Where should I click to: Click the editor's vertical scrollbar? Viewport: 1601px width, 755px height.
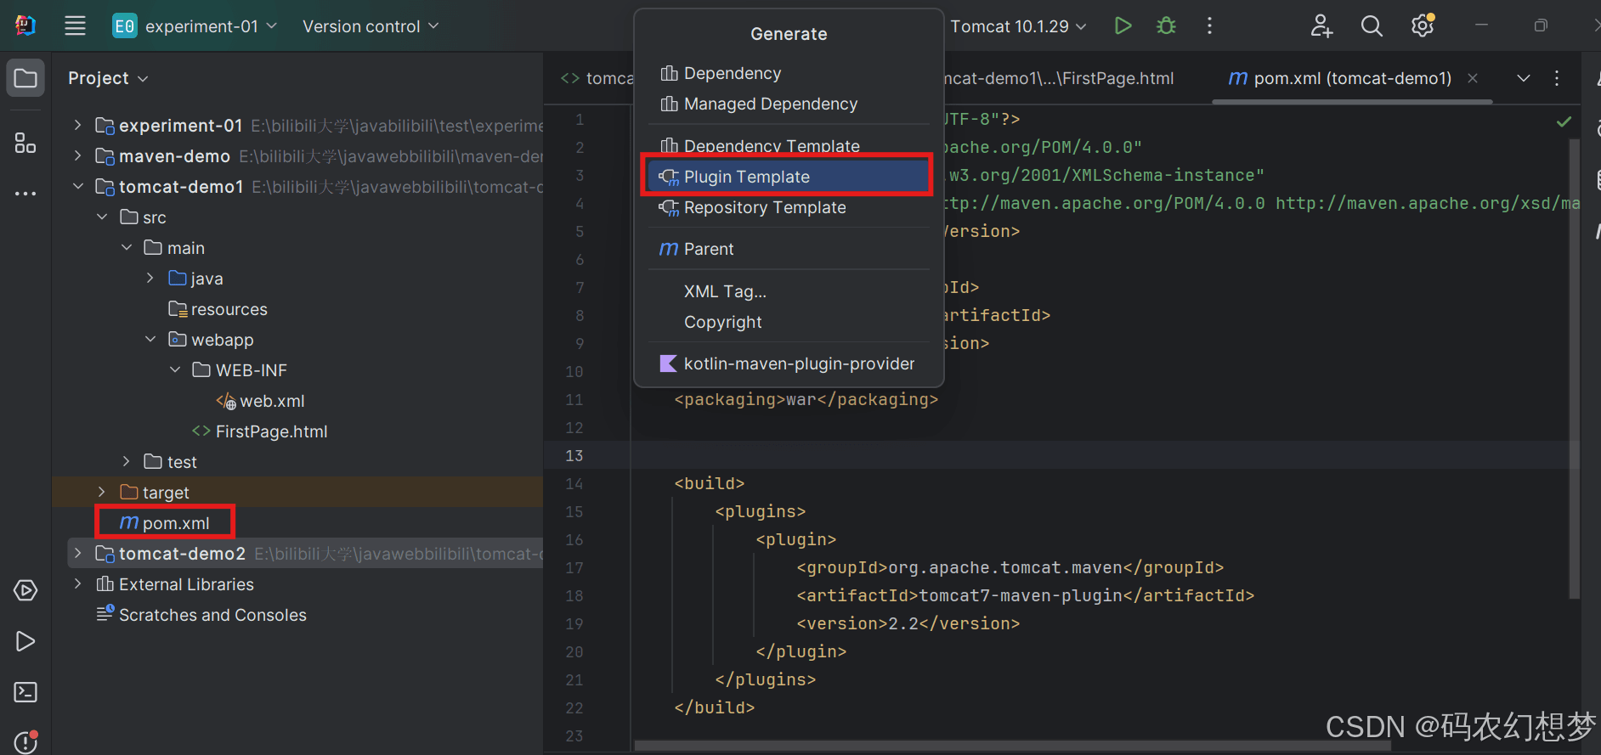pos(1574,365)
